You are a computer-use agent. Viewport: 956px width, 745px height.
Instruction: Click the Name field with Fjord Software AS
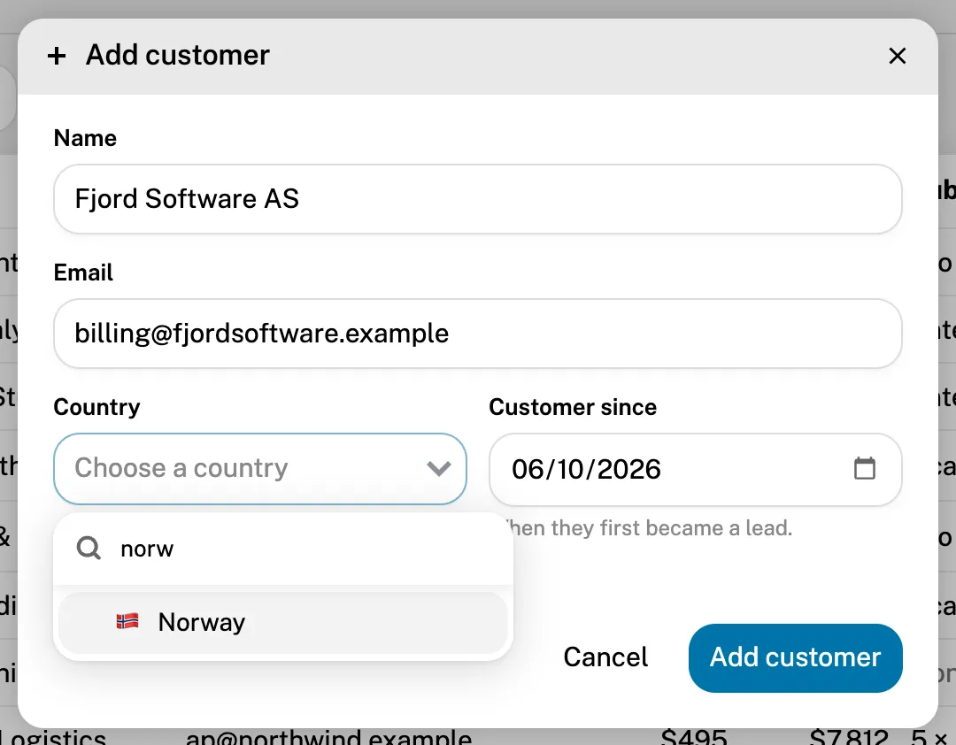pyautogui.click(x=477, y=199)
